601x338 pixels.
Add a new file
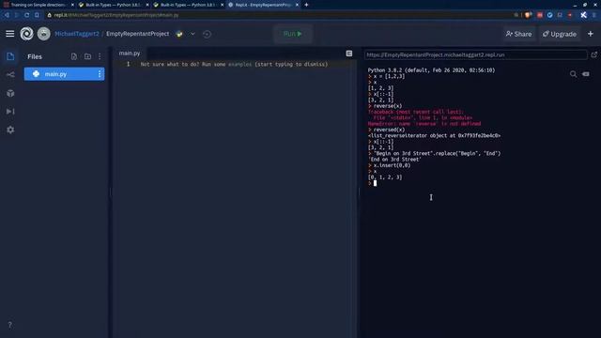tap(74, 56)
